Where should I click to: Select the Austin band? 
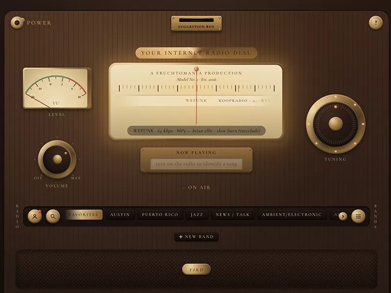(120, 214)
